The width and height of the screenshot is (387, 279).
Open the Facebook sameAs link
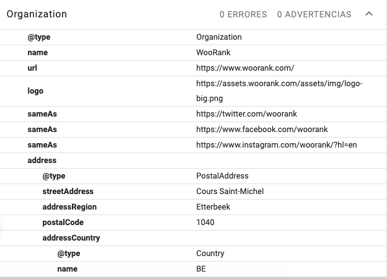[262, 130]
